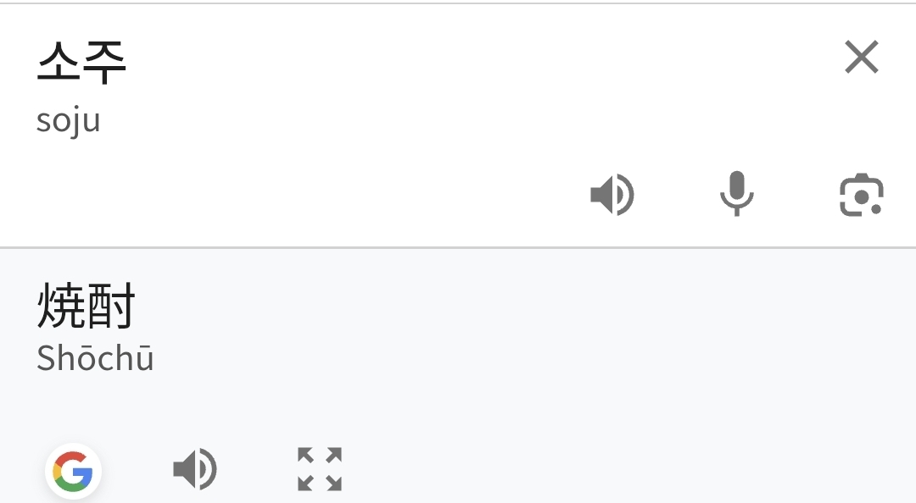
Task: Click the Korean character 주
Action: tap(104, 62)
